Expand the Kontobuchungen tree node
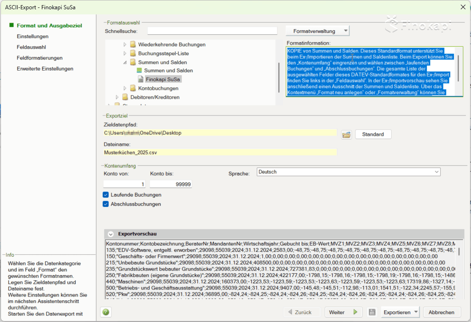The height and width of the screenshot is (322, 471). 125,88
